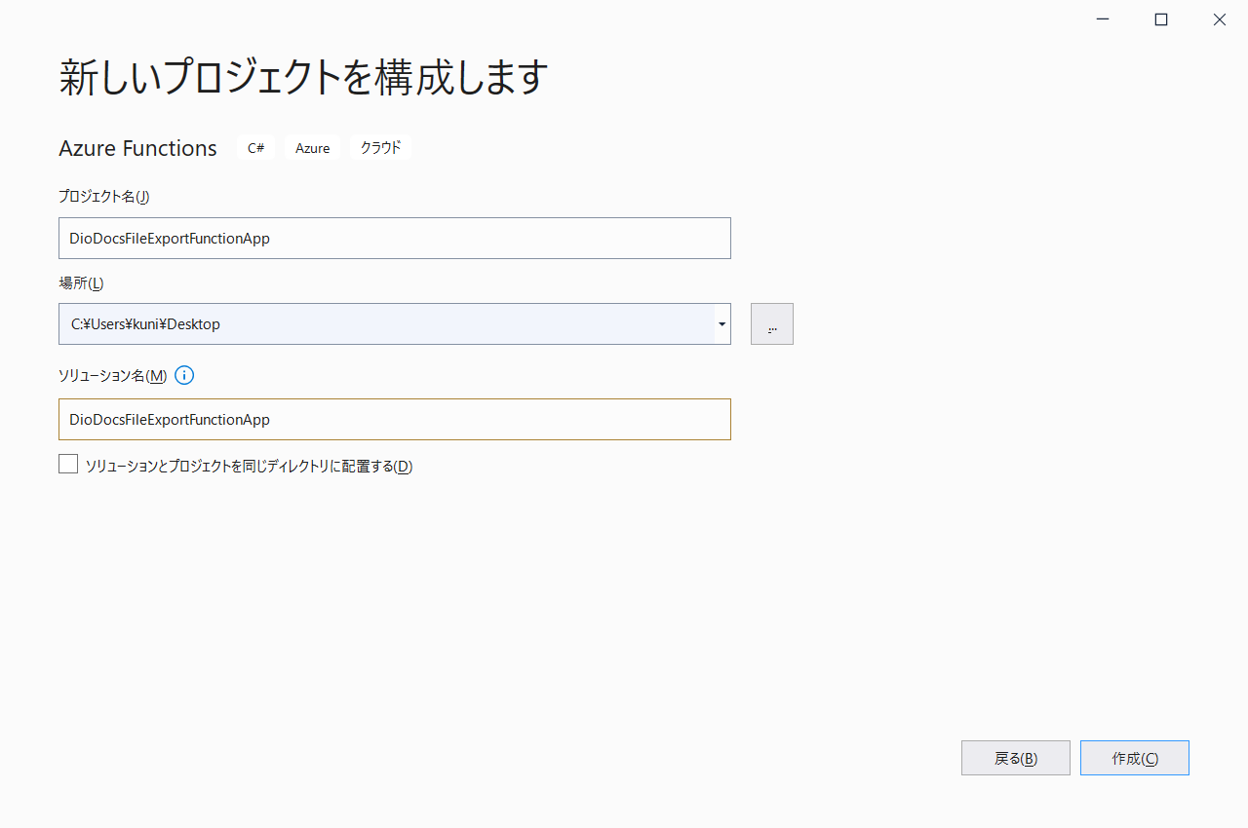Click the same directory checkbox label text
Image resolution: width=1248 pixels, height=828 pixels.
(250, 466)
